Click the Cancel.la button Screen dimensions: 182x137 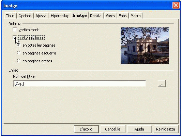[x=113, y=129]
